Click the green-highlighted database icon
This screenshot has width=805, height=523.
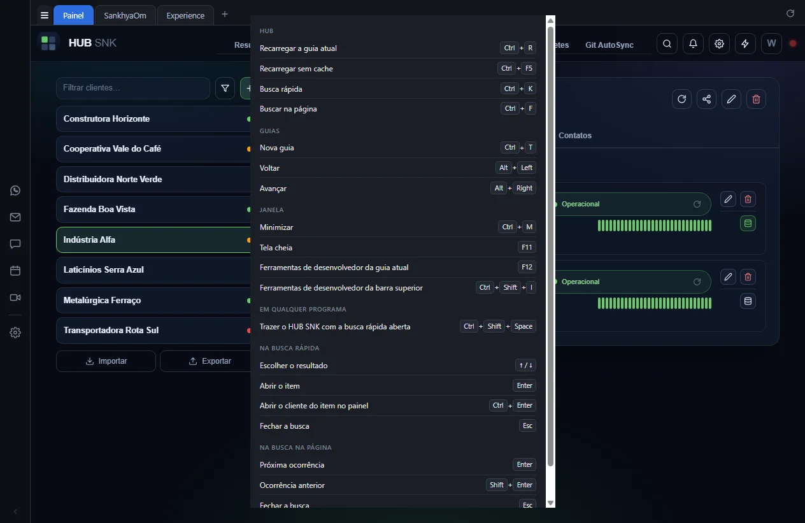pos(748,223)
